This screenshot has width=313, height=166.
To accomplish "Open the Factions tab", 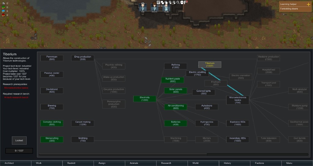I will [266, 163].
